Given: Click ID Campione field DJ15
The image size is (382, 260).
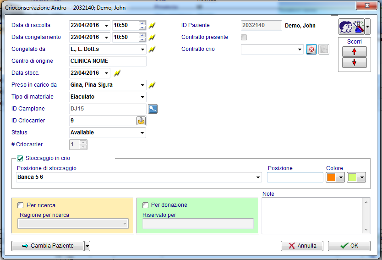Looking at the screenshot, I should 108,109.
